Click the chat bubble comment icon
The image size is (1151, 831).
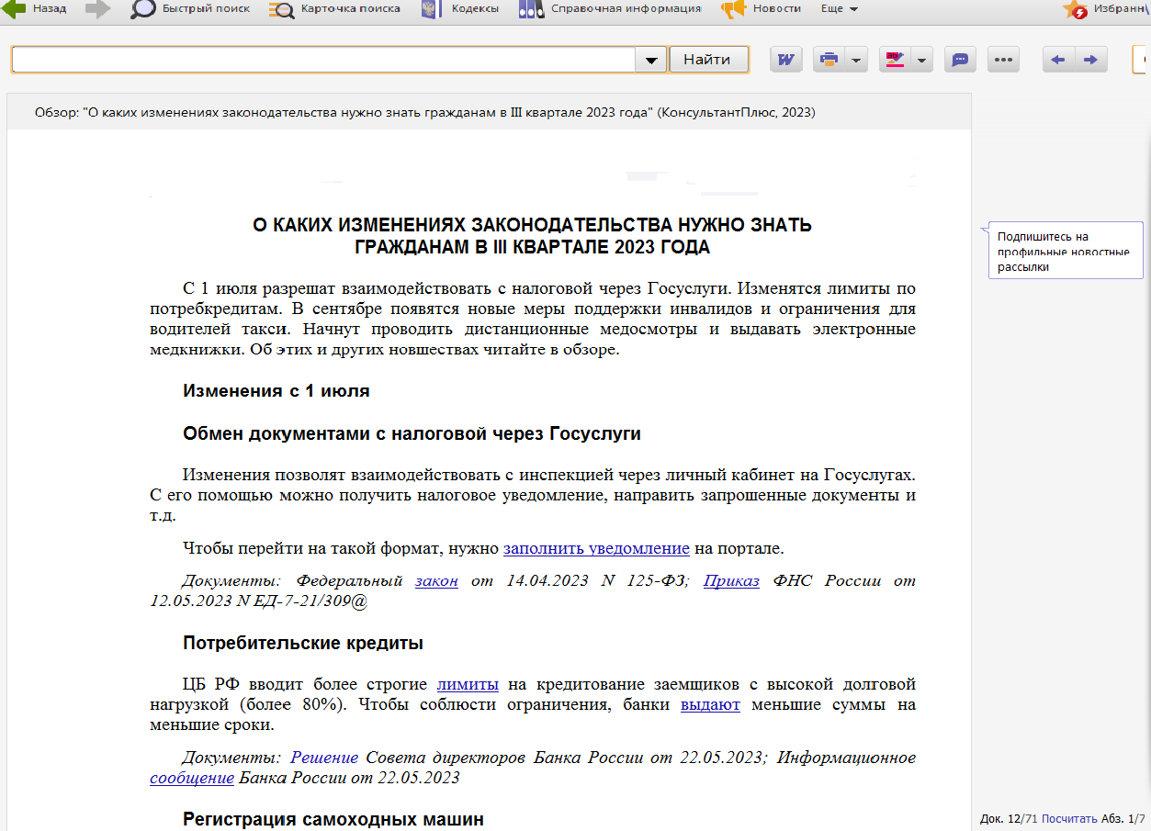coord(960,60)
